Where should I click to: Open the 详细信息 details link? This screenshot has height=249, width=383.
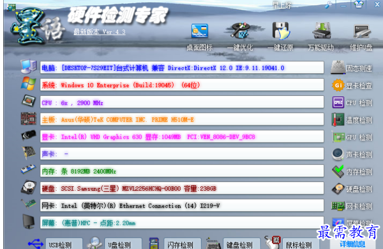pos(352,244)
